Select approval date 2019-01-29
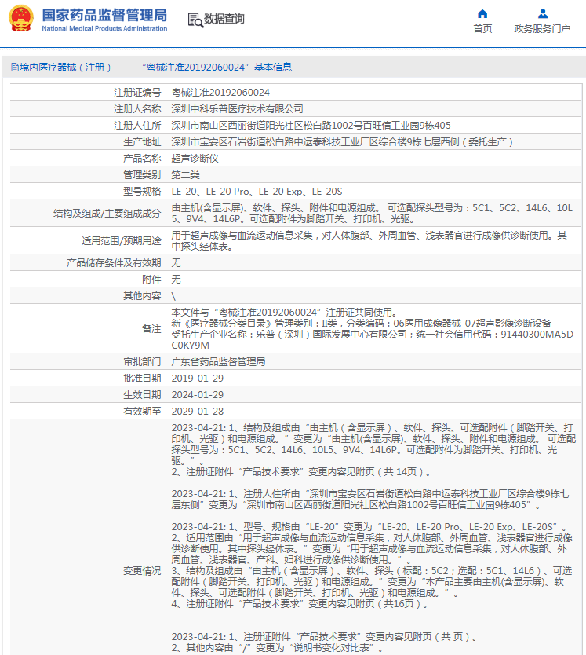 pos(198,378)
